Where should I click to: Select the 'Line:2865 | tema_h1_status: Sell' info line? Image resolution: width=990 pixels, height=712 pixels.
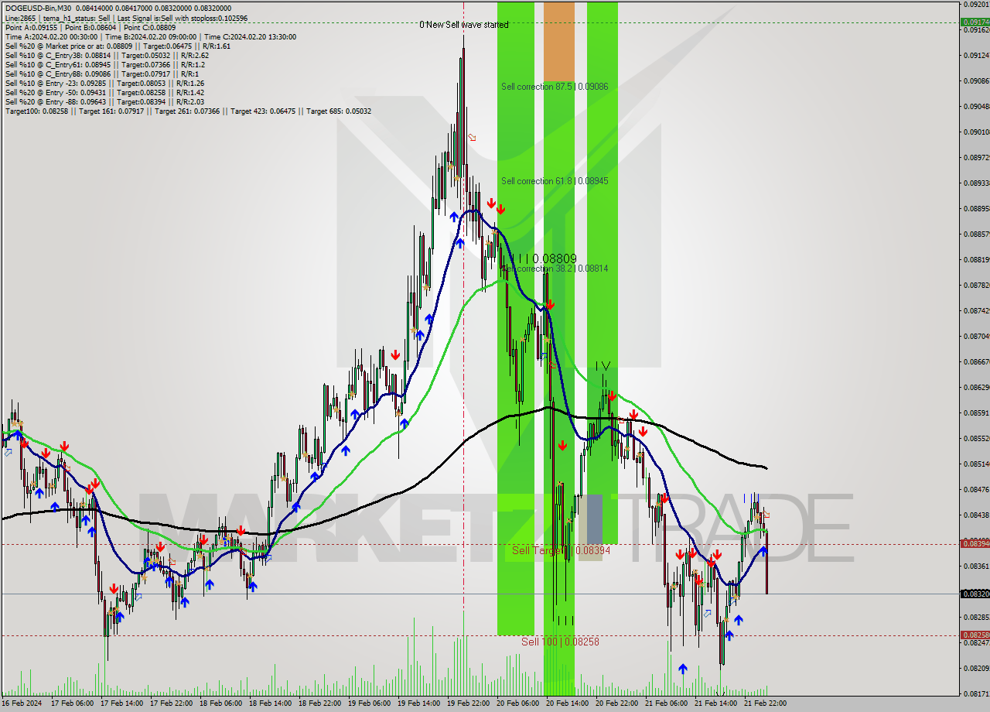(x=125, y=18)
